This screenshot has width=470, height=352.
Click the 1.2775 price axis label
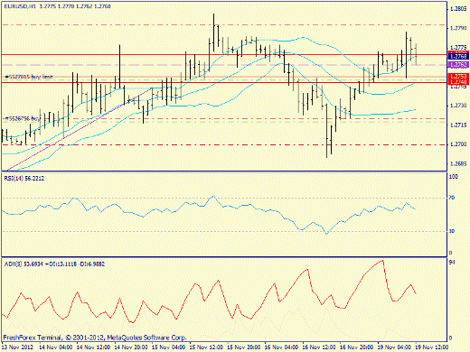click(458, 48)
